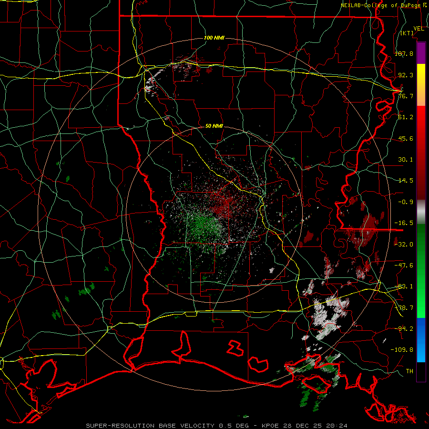Image resolution: width=429 pixels, height=429 pixels.
Task: Select the -63.1 velocity scale value
Action: 404,286
